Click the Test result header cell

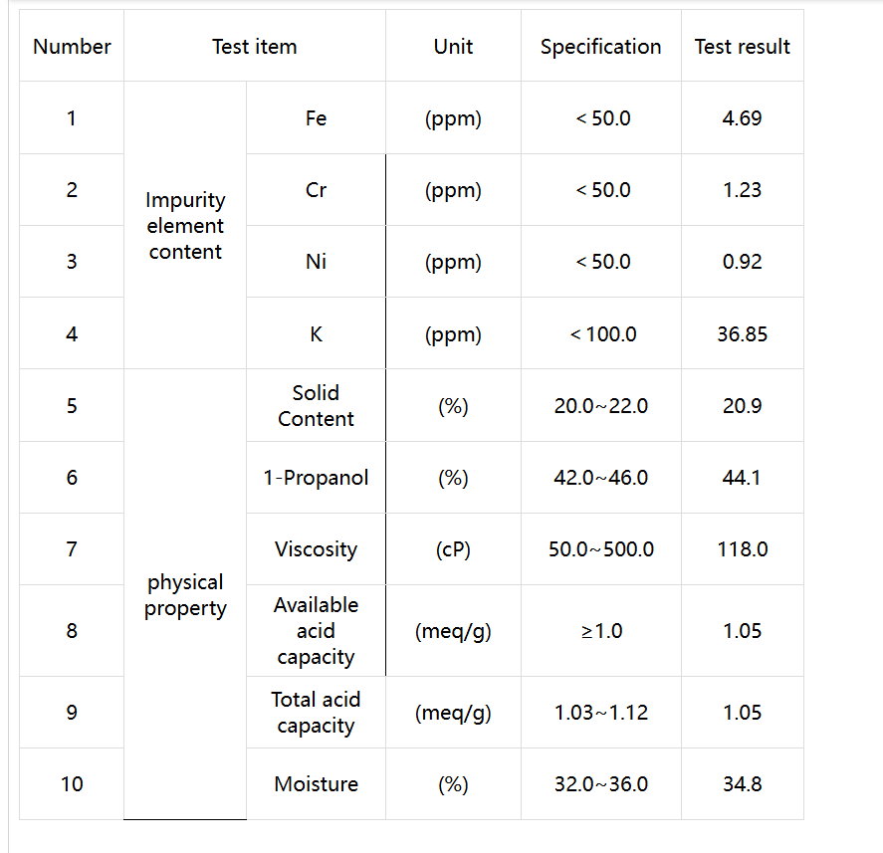pyautogui.click(x=743, y=46)
